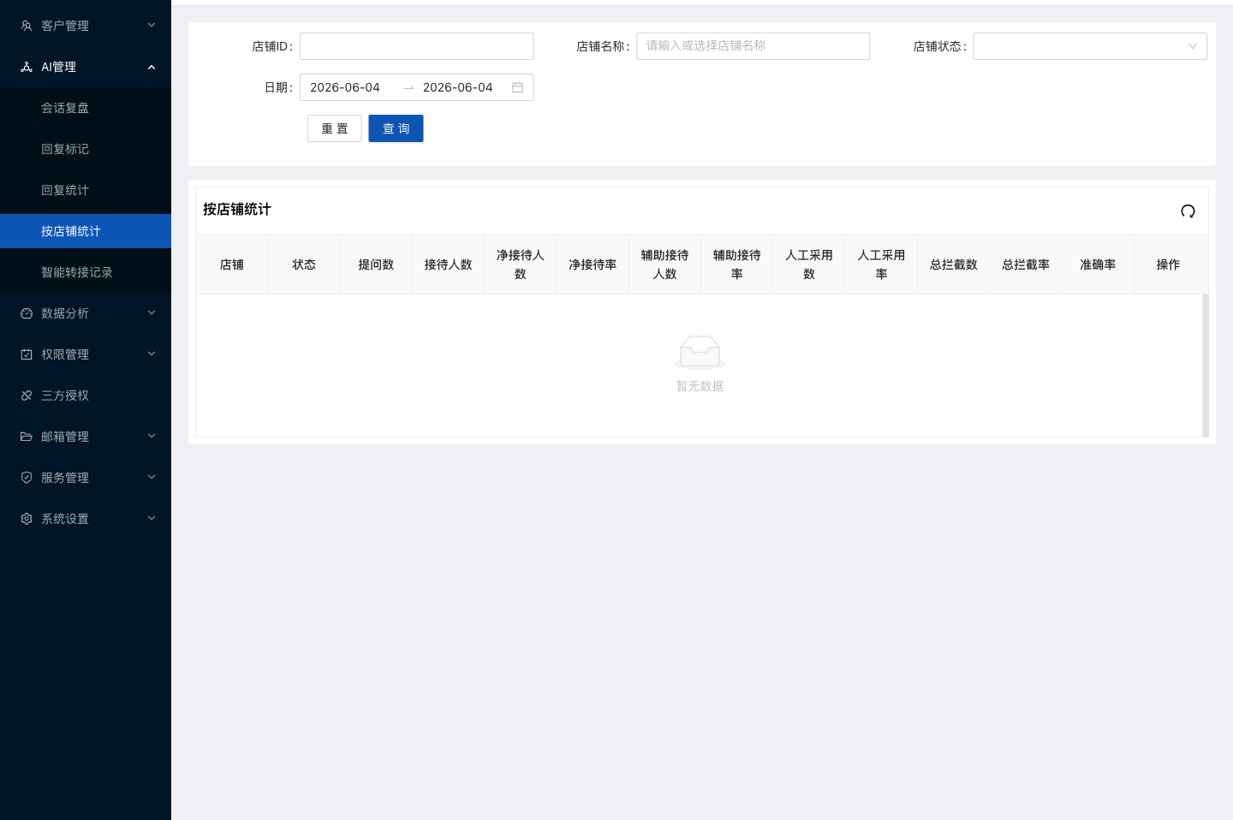Click the 接待人数 column header
The image size is (1233, 820).
tap(449, 264)
